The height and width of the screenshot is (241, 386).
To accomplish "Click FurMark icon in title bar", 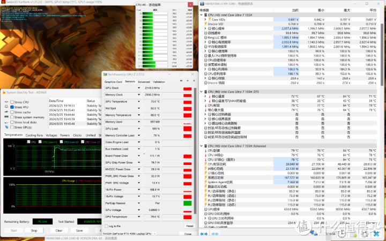I will pyautogui.click(x=3, y=2).
